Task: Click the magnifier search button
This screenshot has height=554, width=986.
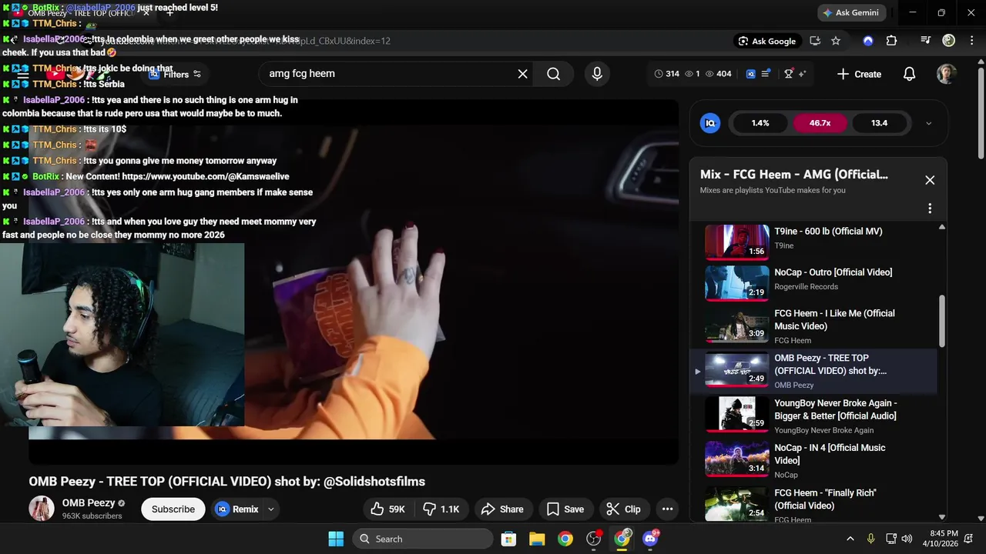Action: 554,74
